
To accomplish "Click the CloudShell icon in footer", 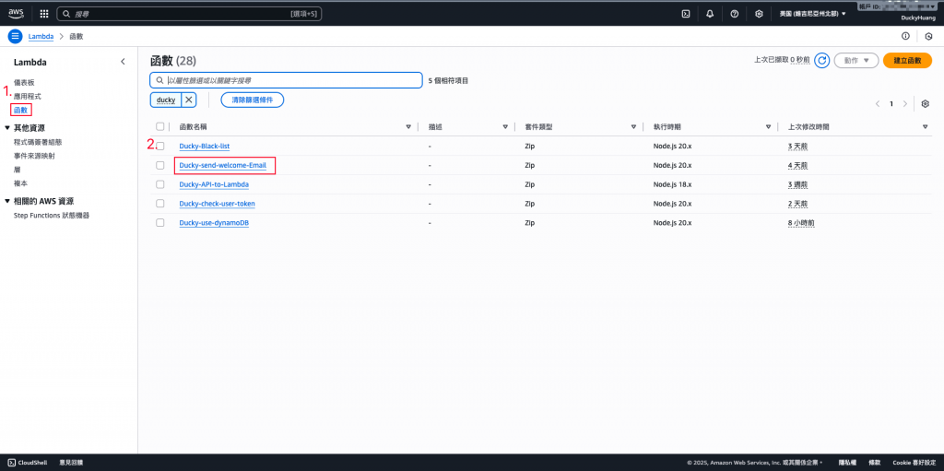I will (11, 463).
